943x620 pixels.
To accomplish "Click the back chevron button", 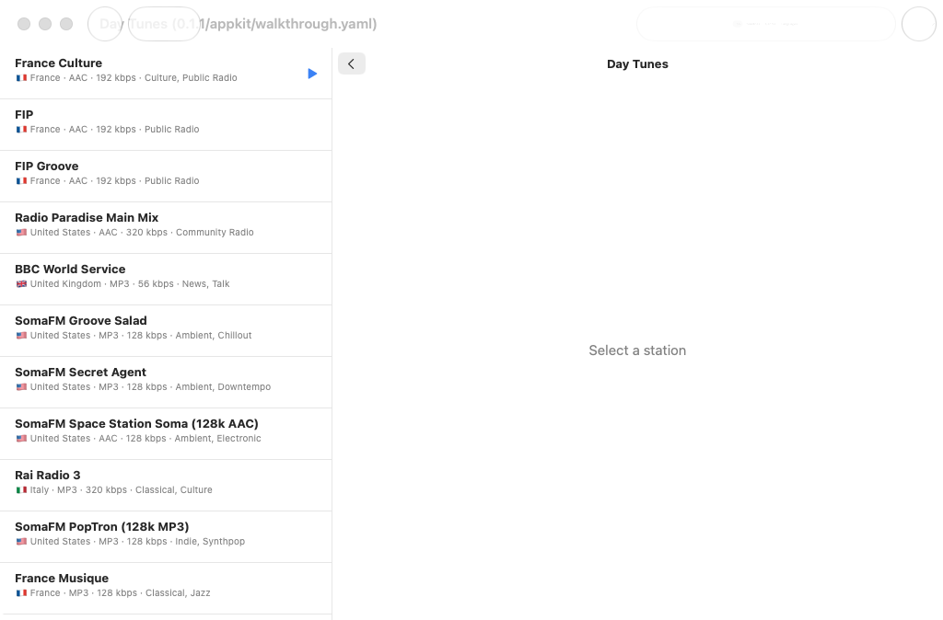I will point(352,63).
